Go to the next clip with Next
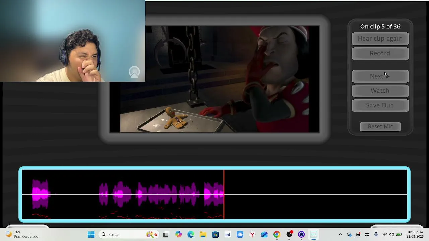This screenshot has width=429, height=241. tap(380, 76)
